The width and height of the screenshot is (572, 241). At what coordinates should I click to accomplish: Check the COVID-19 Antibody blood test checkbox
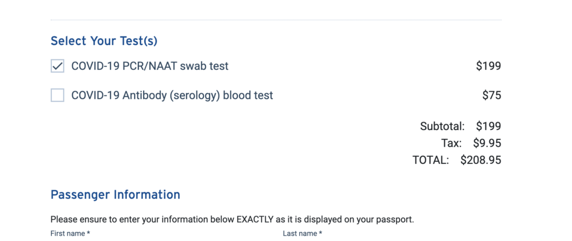pos(58,95)
